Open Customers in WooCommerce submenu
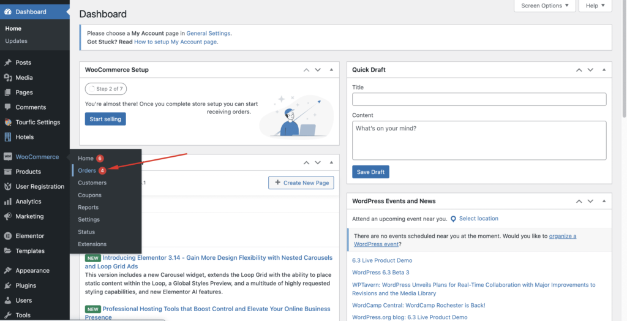The image size is (627, 321). [x=92, y=183]
